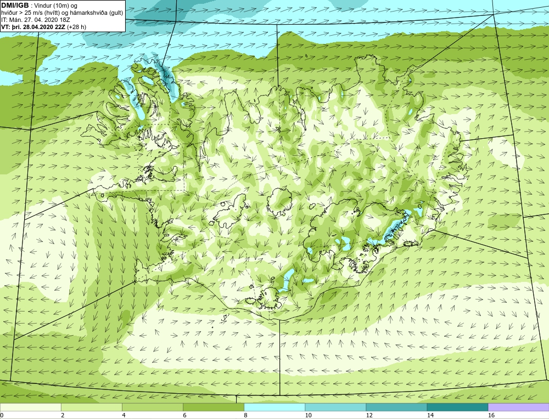The width and height of the screenshot is (549, 419).
Task: Click the legend label '16'
Action: 491,415
